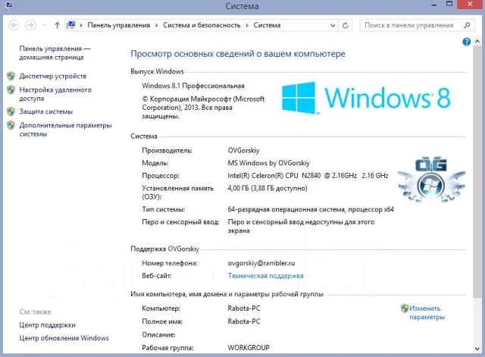Click 'ovgorskiy@rambler.ru' text

[x=261, y=263]
